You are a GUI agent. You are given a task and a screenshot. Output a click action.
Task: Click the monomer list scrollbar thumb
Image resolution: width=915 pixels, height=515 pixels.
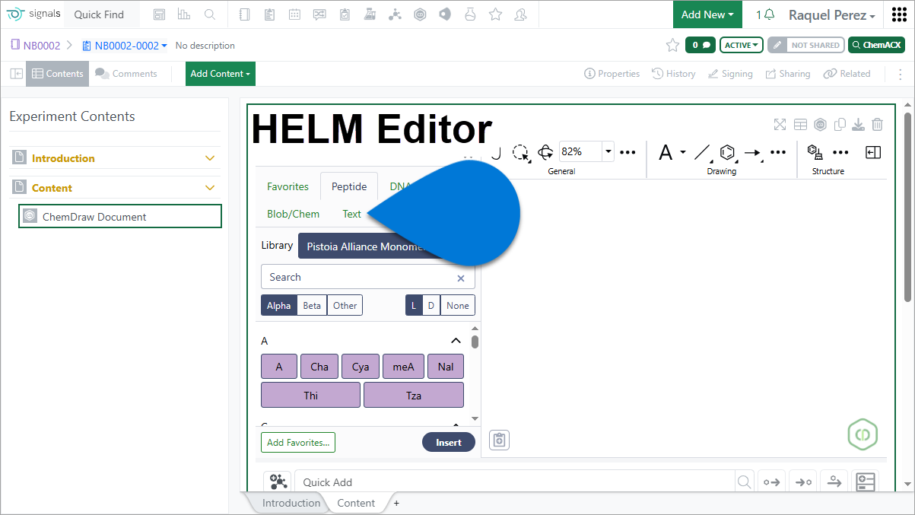click(475, 342)
